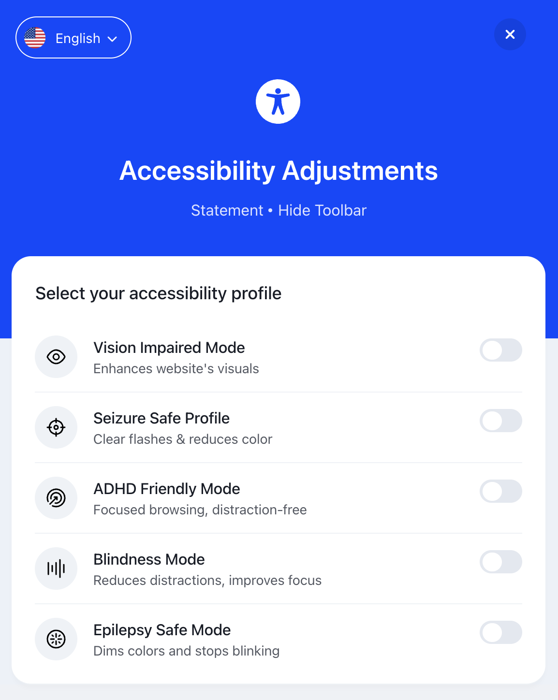The width and height of the screenshot is (558, 700).
Task: Click the Hide Toolbar link
Action: click(323, 210)
